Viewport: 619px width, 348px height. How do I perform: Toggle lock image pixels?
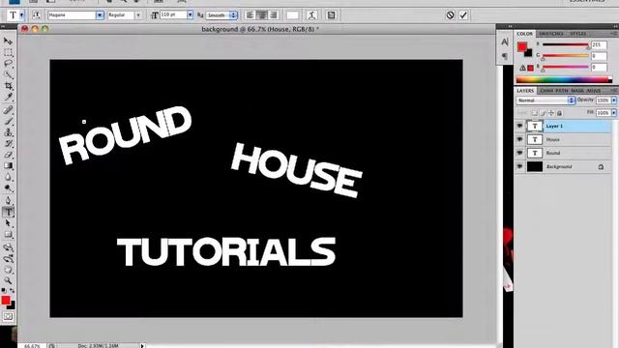(543, 113)
